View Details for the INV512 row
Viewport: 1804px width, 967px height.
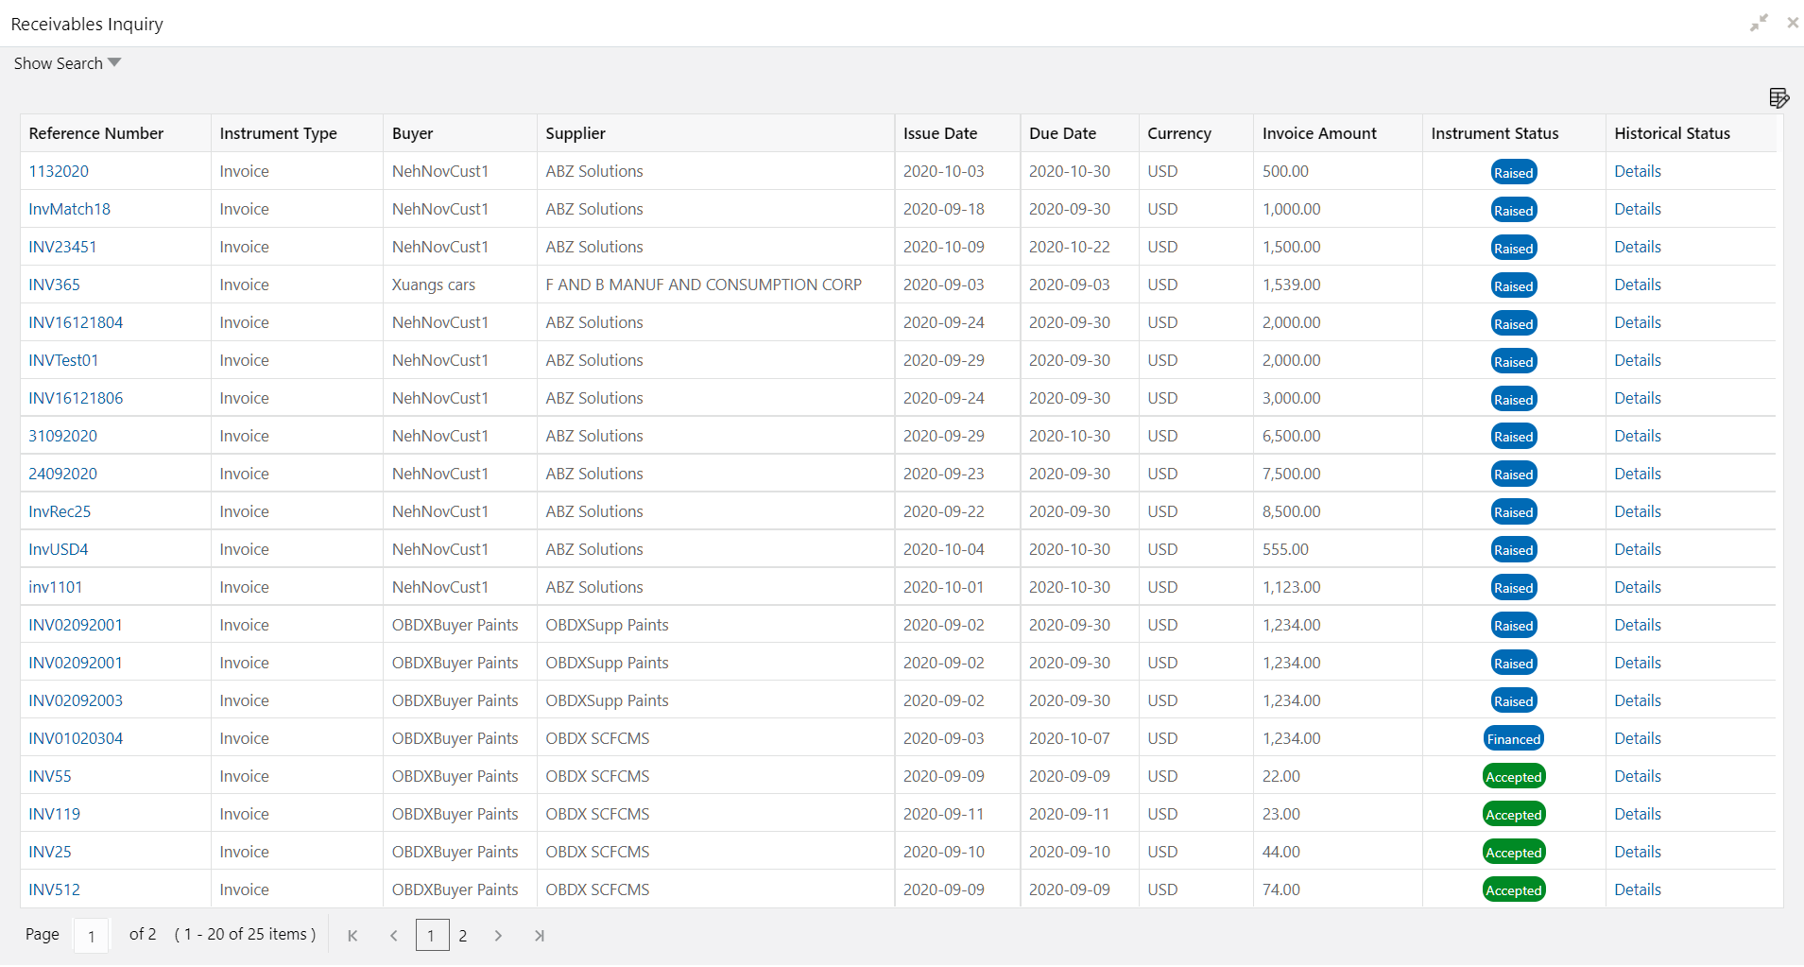[1637, 889]
